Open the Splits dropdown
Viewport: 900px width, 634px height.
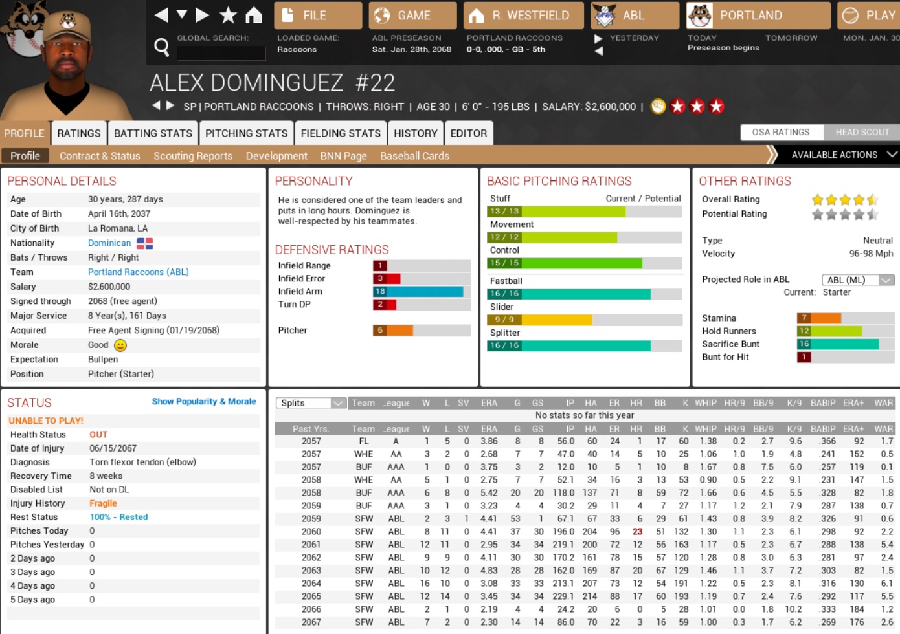tap(311, 403)
